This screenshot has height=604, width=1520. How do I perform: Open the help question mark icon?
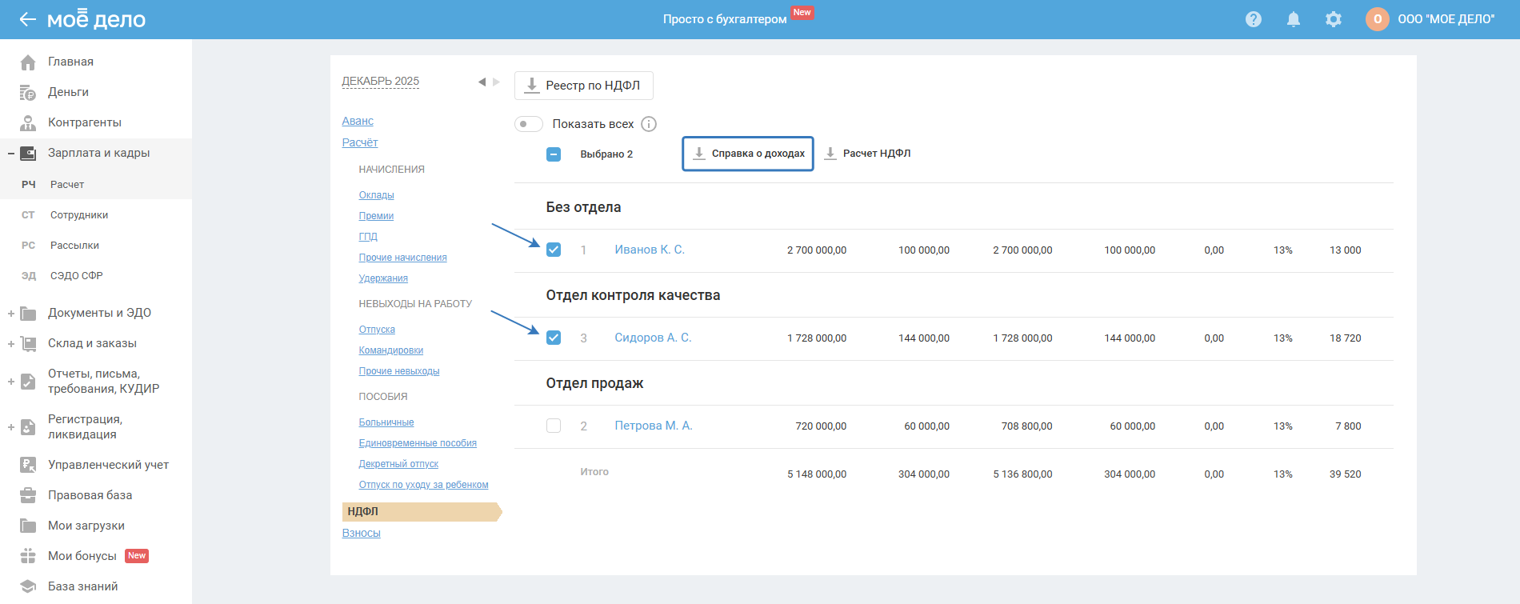(1254, 19)
